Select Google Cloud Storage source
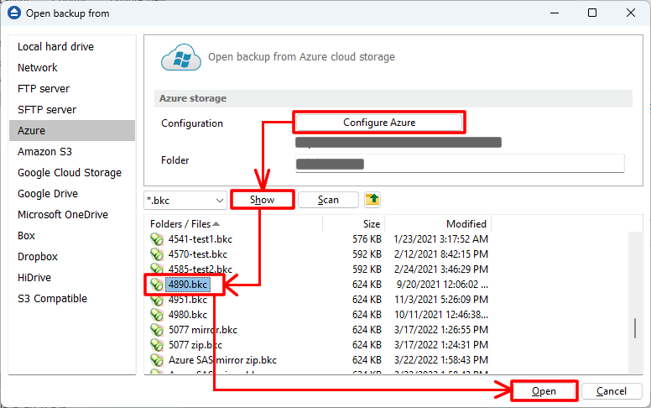Image resolution: width=651 pixels, height=408 pixels. (70, 172)
